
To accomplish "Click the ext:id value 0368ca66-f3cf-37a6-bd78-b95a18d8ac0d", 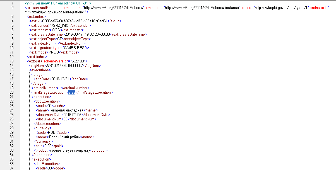I will (75, 21).
